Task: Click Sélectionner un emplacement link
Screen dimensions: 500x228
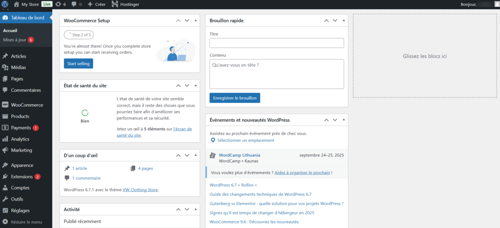Action: click(x=246, y=140)
